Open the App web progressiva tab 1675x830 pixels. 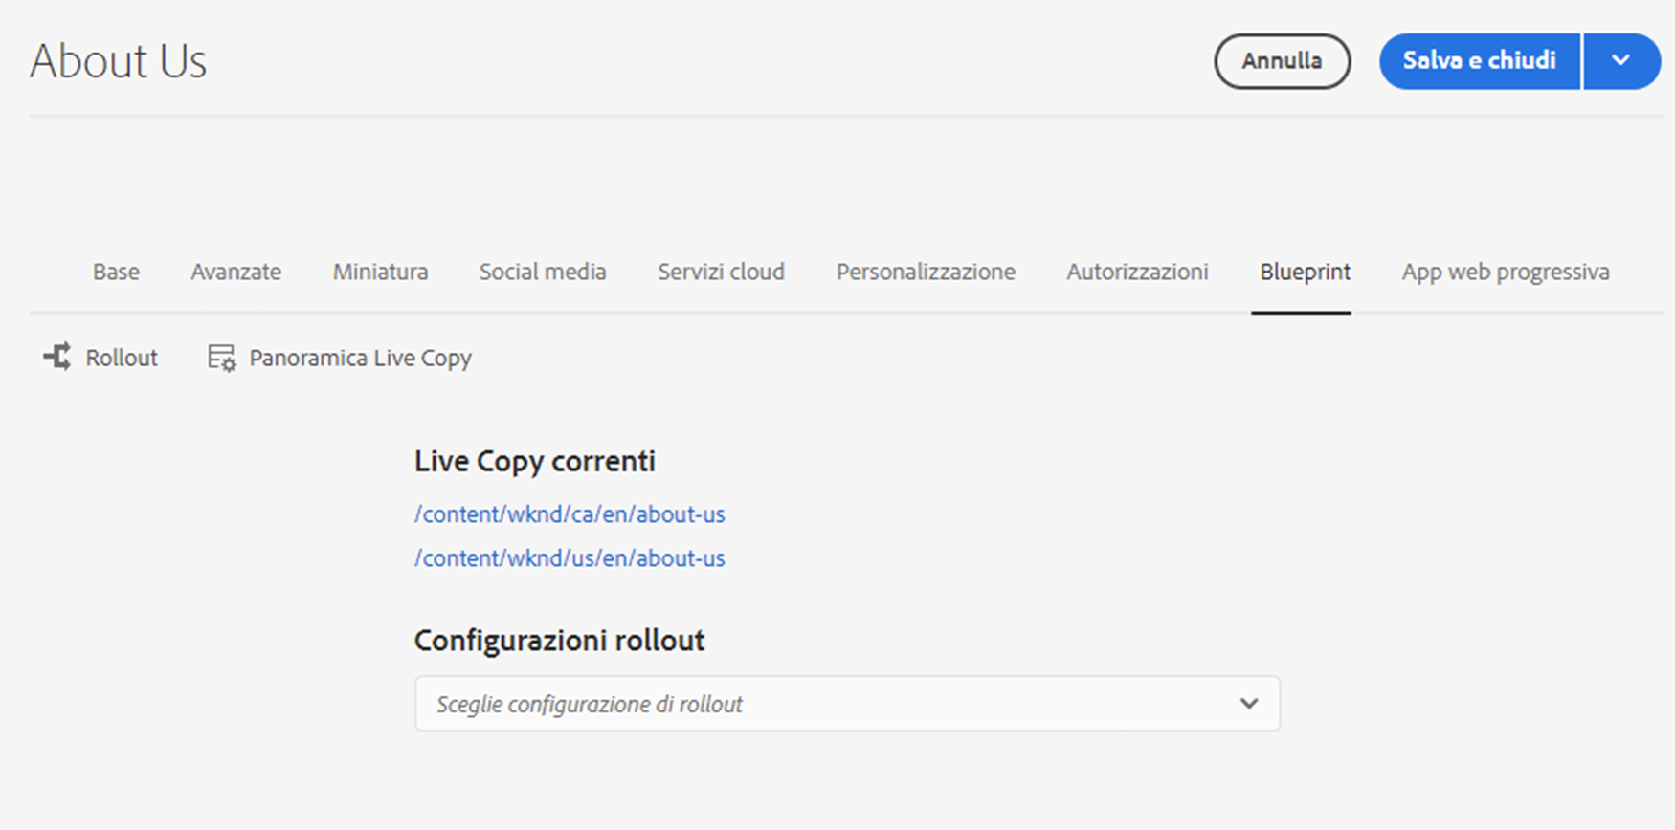[1506, 273]
